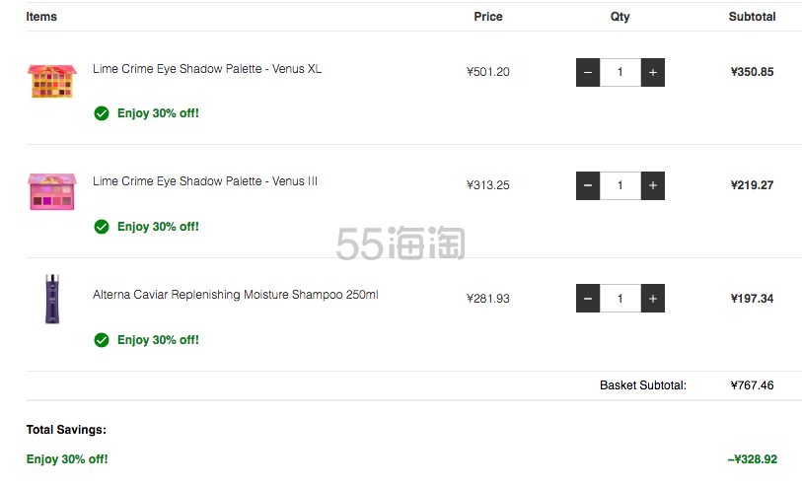This screenshot has width=802, height=486.
Task: Decrease quantity of Venus XL palette
Action: coord(588,72)
